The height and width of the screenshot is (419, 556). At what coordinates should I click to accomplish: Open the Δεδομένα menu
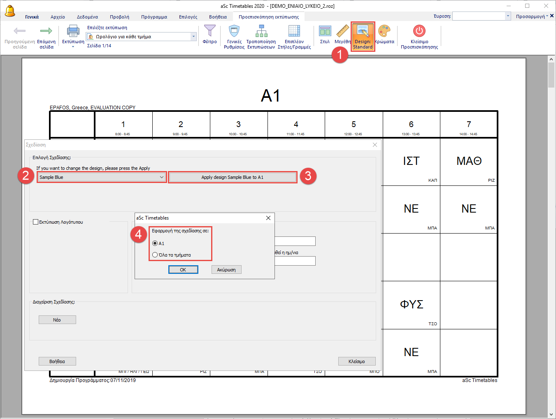click(x=87, y=17)
